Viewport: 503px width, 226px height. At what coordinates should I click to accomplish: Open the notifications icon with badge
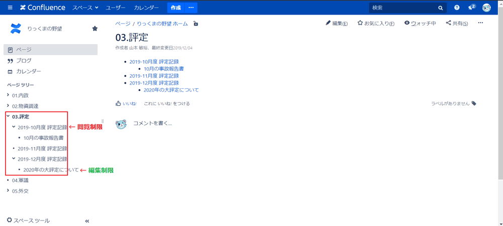point(471,8)
